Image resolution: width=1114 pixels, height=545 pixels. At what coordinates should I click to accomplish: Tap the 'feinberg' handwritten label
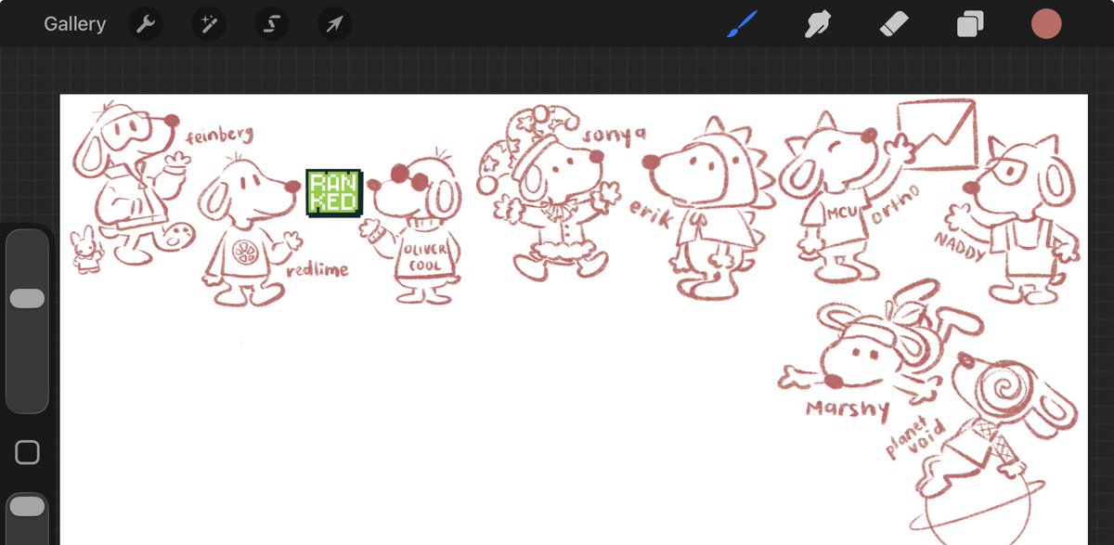tap(220, 136)
